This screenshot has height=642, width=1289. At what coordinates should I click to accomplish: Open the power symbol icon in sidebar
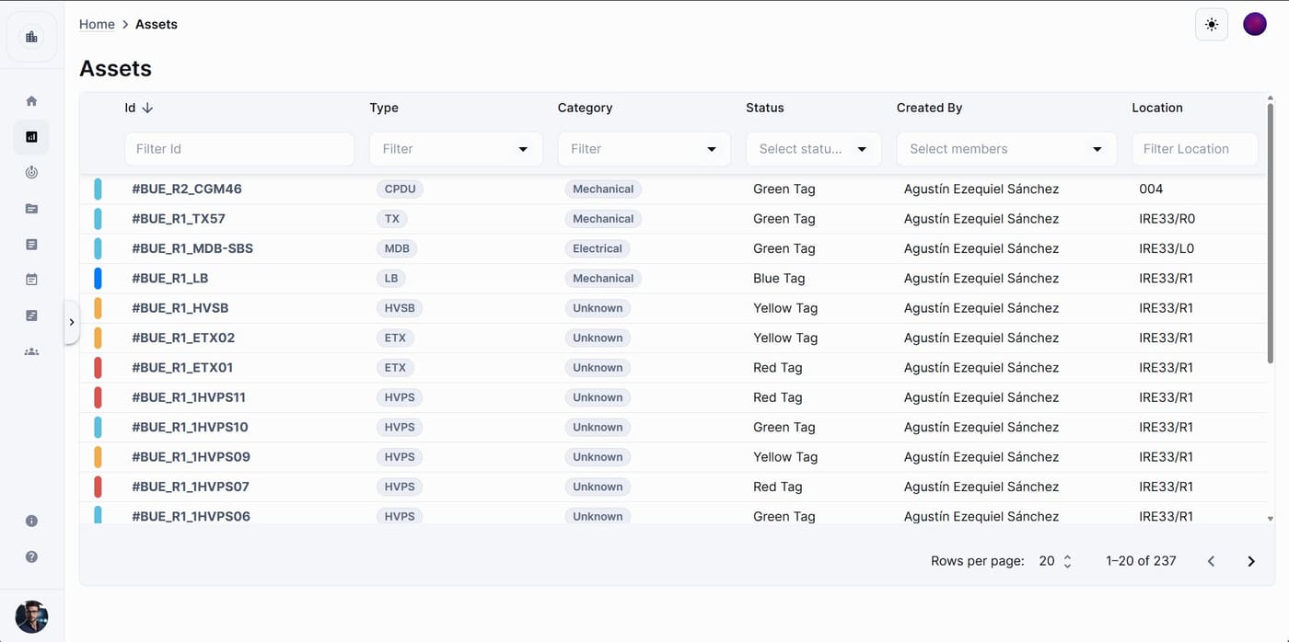click(31, 172)
